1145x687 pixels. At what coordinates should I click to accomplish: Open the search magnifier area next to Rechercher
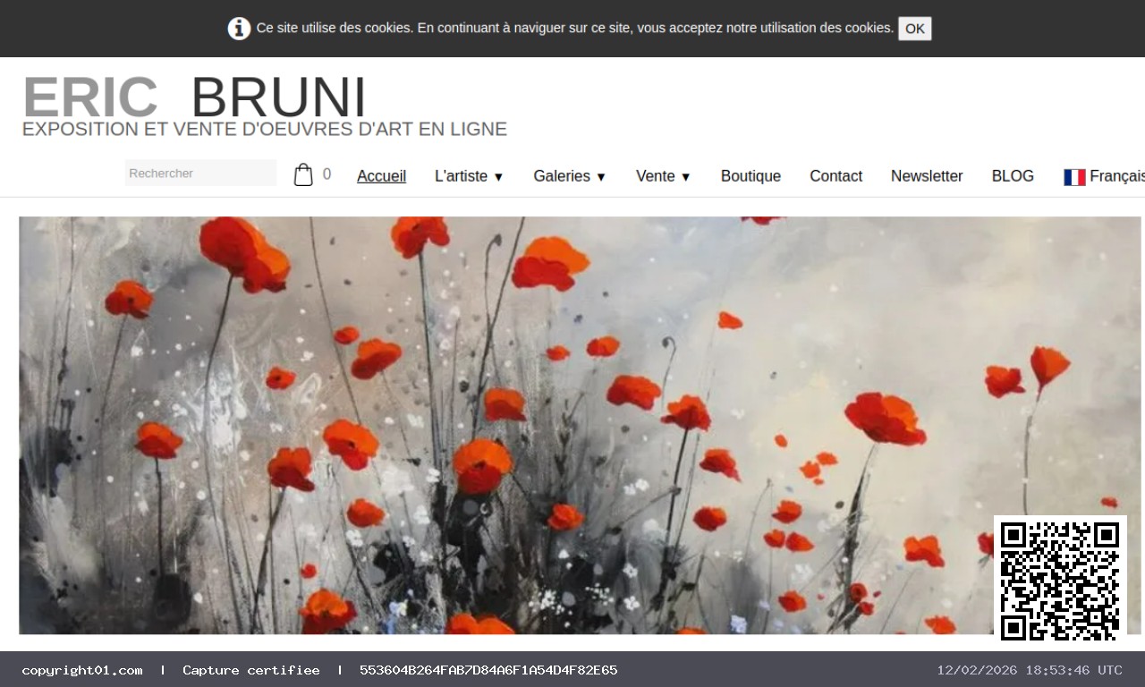pos(264,173)
